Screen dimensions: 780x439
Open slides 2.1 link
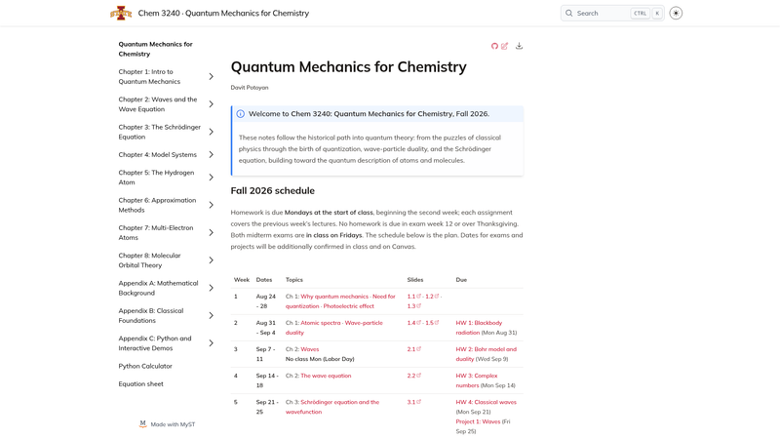tap(413, 349)
